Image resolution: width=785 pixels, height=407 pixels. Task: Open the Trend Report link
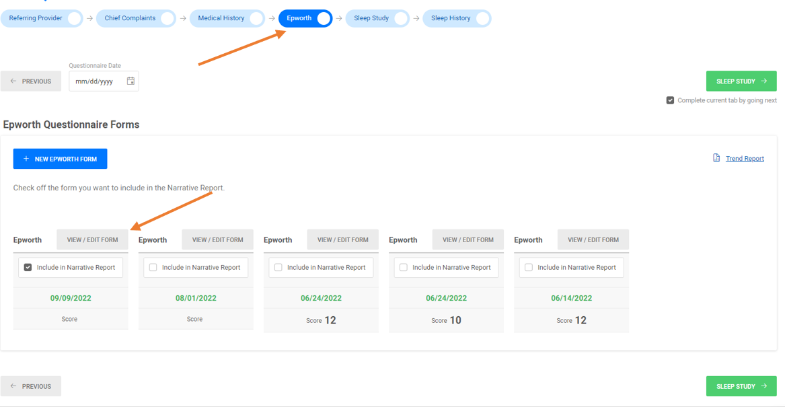coord(745,159)
